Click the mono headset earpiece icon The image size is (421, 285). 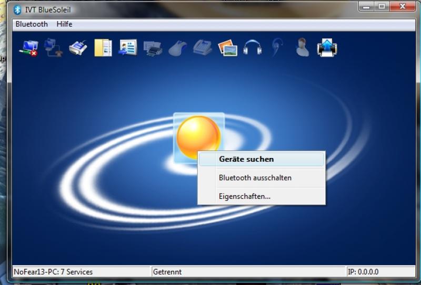coord(277,47)
